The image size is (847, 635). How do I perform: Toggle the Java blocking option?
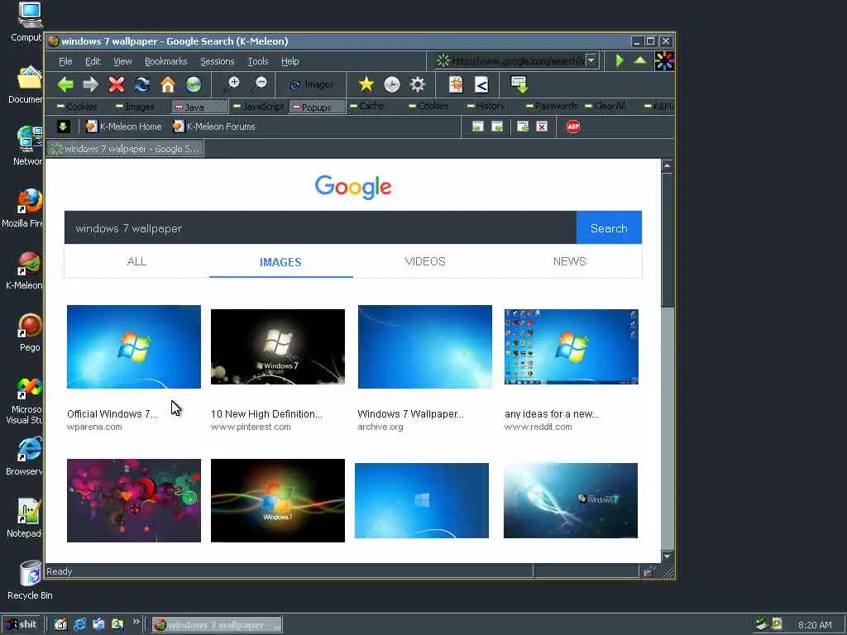[199, 107]
